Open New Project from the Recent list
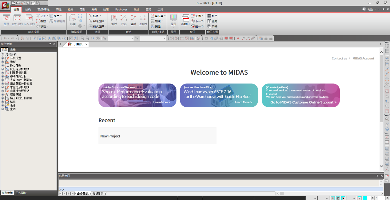The height and width of the screenshot is (200, 390). (110, 136)
